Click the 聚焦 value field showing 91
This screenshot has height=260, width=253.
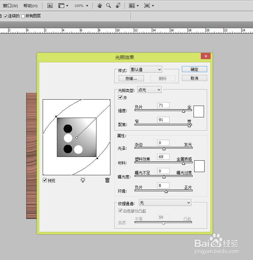coord(163,120)
